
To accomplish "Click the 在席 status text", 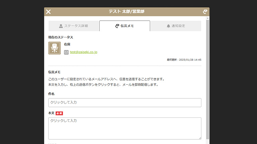I will (67, 44).
